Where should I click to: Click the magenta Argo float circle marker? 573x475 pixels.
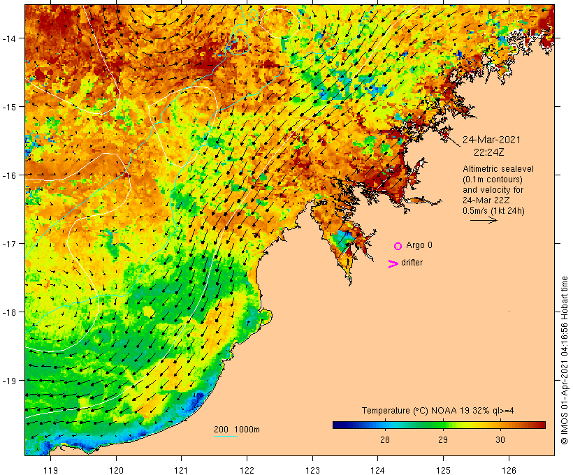398,246
